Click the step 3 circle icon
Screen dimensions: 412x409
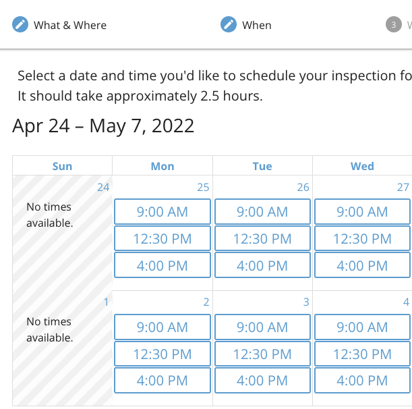pos(393,25)
